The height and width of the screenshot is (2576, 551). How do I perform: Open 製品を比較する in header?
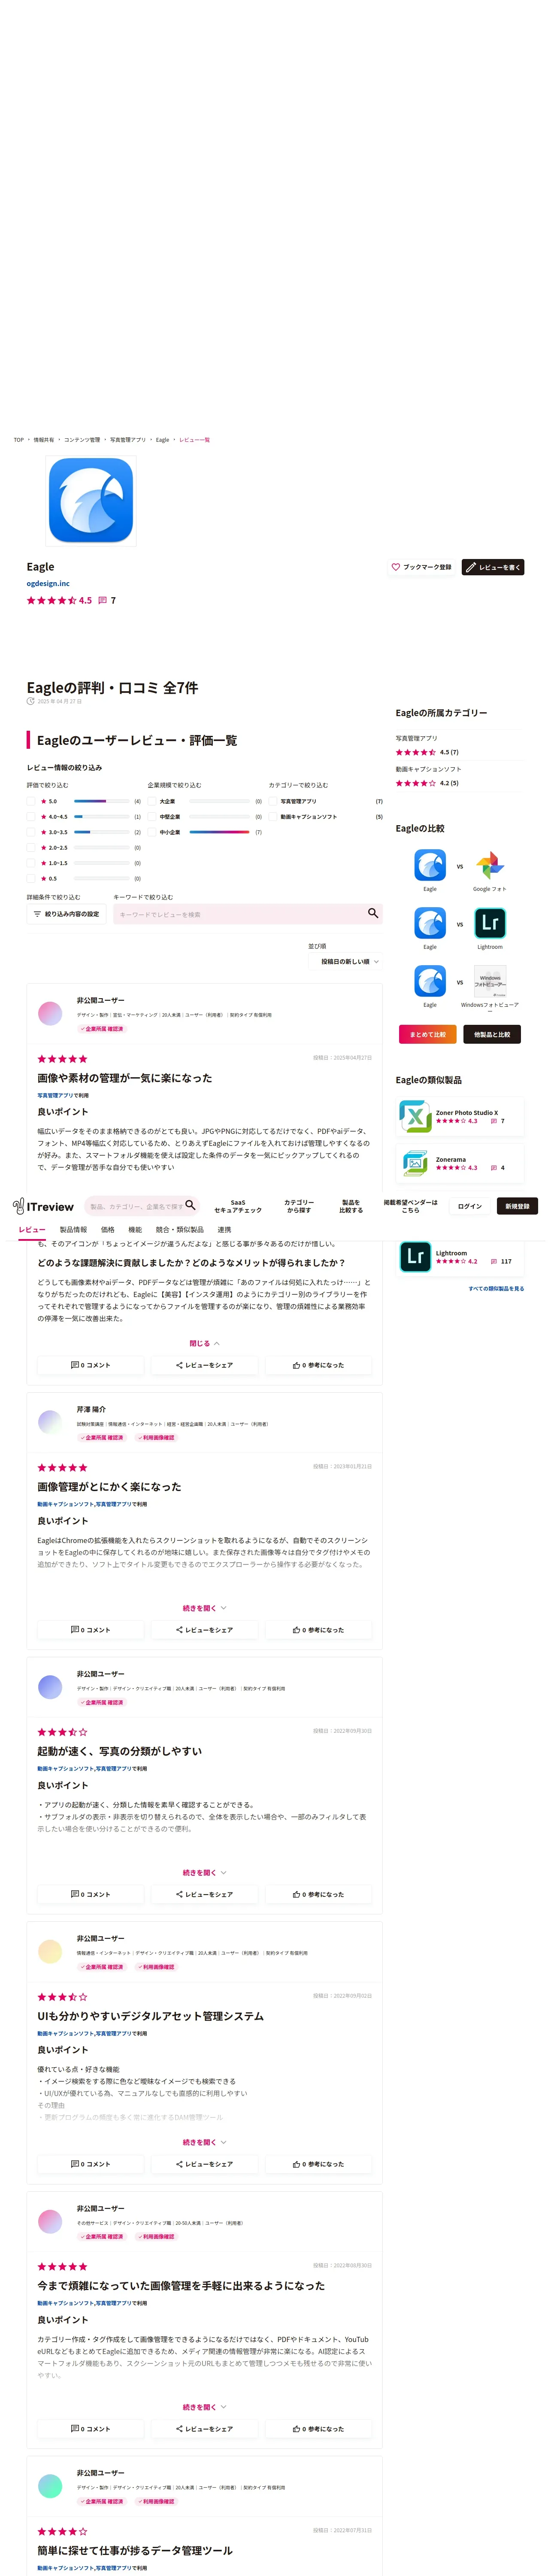(x=351, y=1207)
